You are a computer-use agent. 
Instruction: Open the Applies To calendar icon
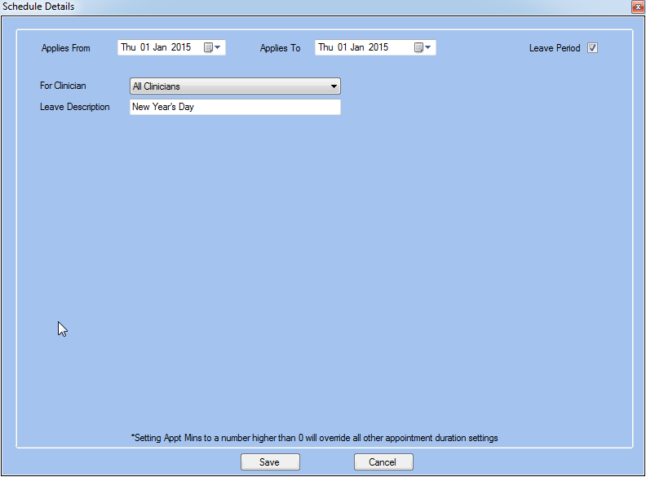coord(418,48)
